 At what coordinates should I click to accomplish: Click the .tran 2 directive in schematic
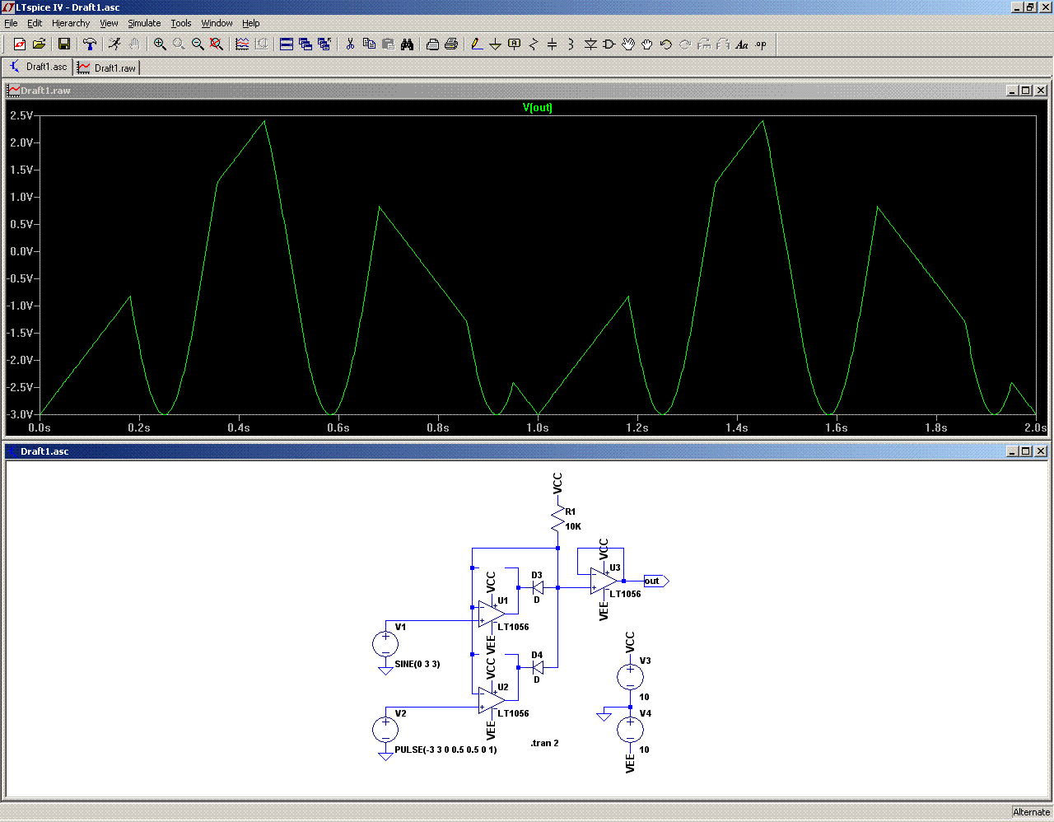click(x=544, y=743)
